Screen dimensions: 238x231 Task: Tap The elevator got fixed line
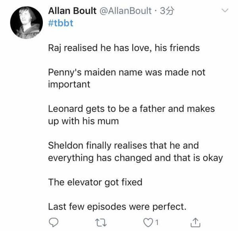pyautogui.click(x=95, y=182)
